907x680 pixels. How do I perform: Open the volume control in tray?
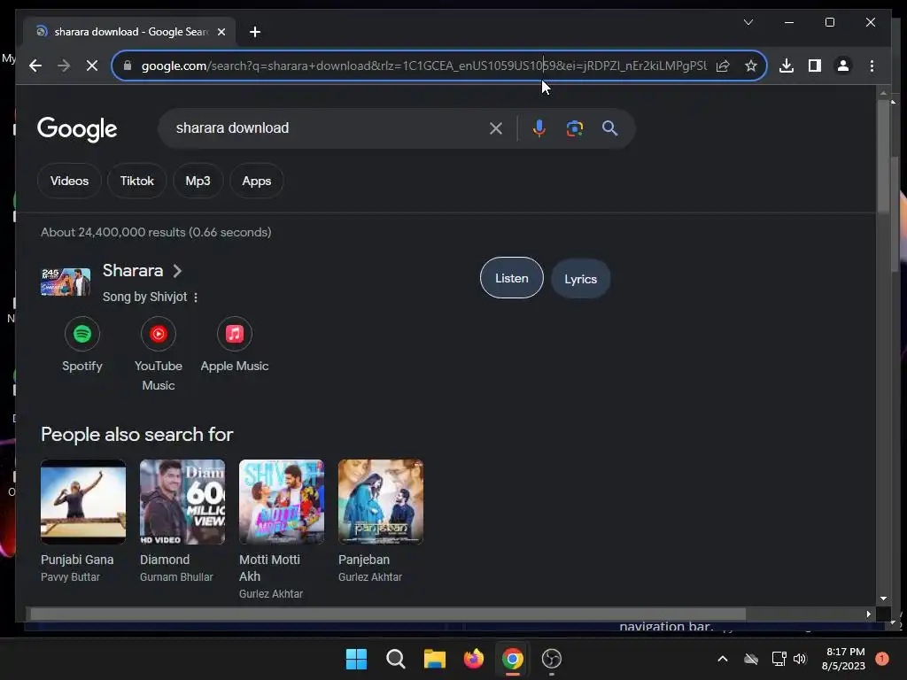800,659
